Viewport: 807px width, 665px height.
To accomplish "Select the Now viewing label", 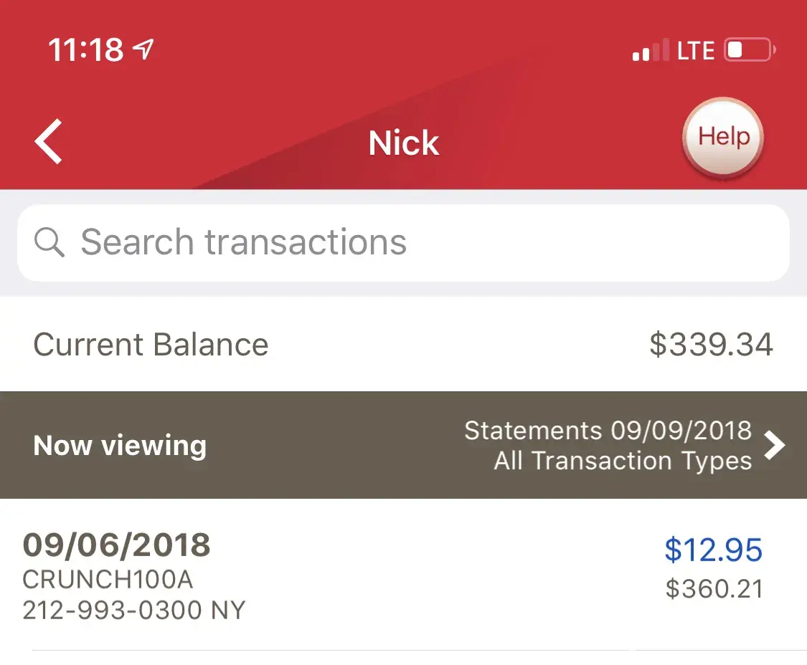I will coord(120,446).
